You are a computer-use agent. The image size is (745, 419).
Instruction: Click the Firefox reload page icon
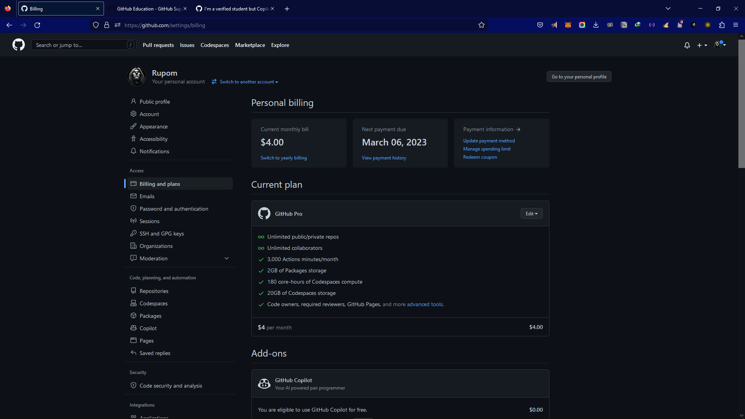pos(37,25)
